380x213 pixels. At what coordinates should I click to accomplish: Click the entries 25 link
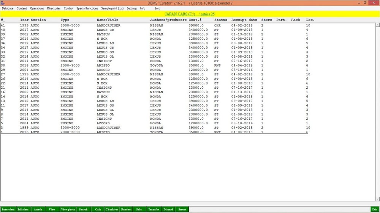pos(207,14)
